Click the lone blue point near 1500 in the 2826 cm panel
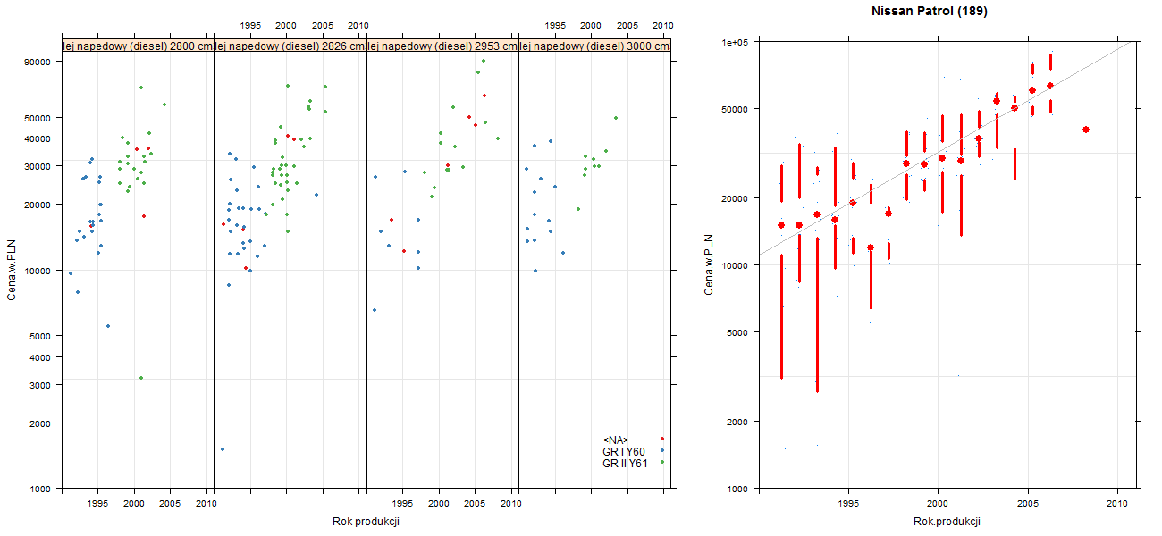 click(222, 449)
